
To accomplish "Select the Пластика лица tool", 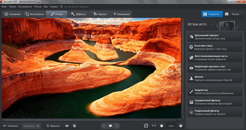I will (x=215, y=48).
